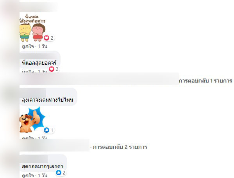Open blurred author name above พี่แอลสุดยอดจร้
Viewport: 234px width, 178px height.
tap(39, 55)
